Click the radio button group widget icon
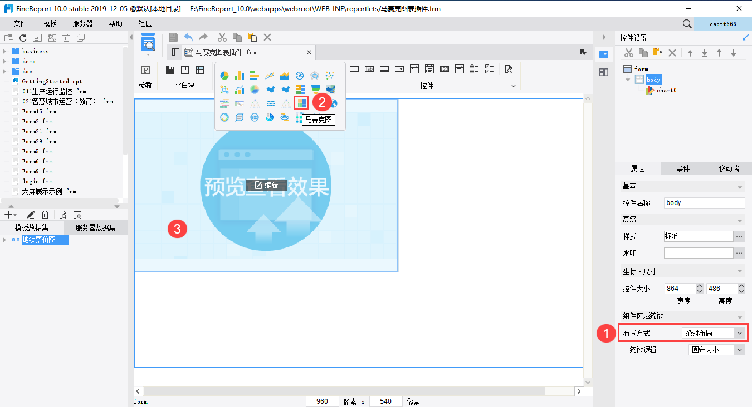 474,69
